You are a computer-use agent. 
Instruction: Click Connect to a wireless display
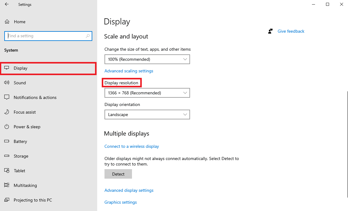coord(132,147)
